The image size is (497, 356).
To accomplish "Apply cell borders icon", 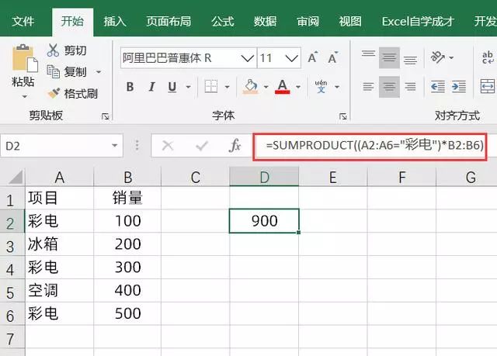I will pyautogui.click(x=210, y=86).
